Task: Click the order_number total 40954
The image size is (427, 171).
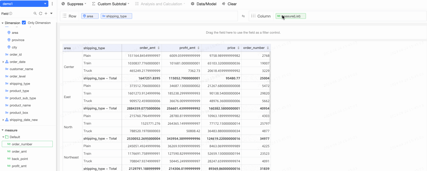Action: pyautogui.click(x=256, y=108)
